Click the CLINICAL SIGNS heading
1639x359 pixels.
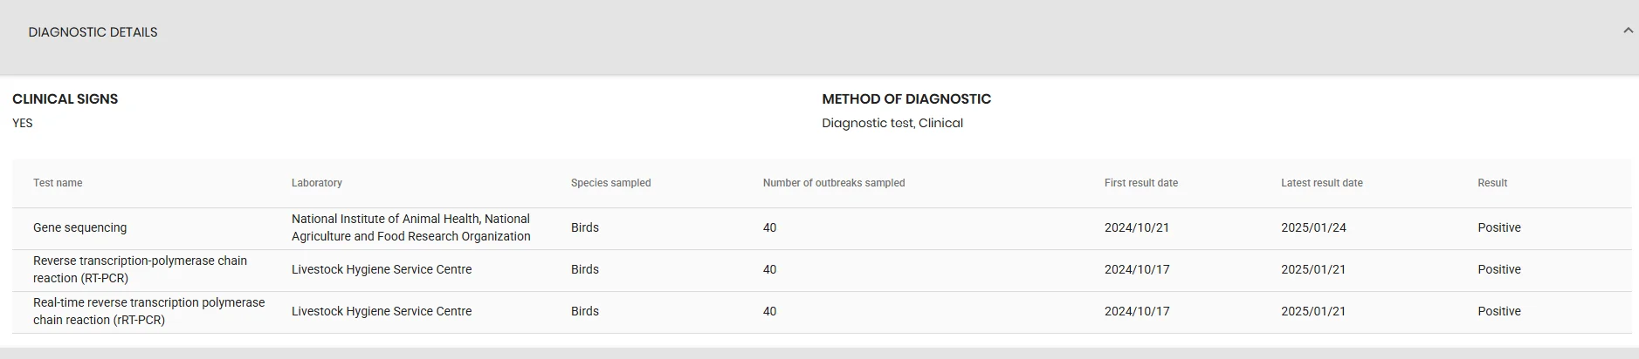[x=65, y=99]
